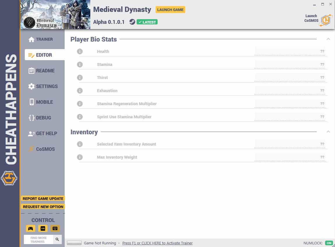
Task: Open info for Stamina Regeneration Multiplier
Action: pos(80,104)
